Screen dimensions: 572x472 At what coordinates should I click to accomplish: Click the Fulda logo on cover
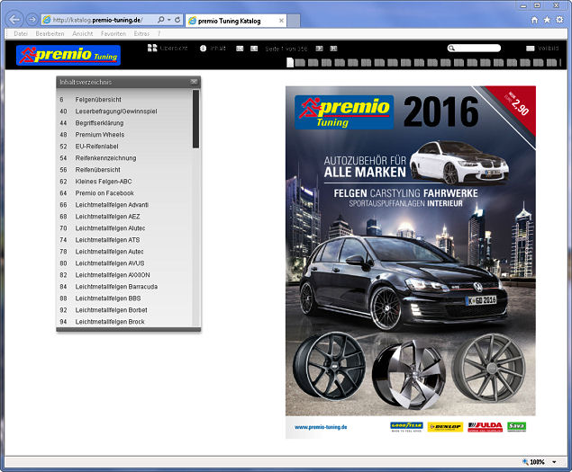click(x=486, y=427)
